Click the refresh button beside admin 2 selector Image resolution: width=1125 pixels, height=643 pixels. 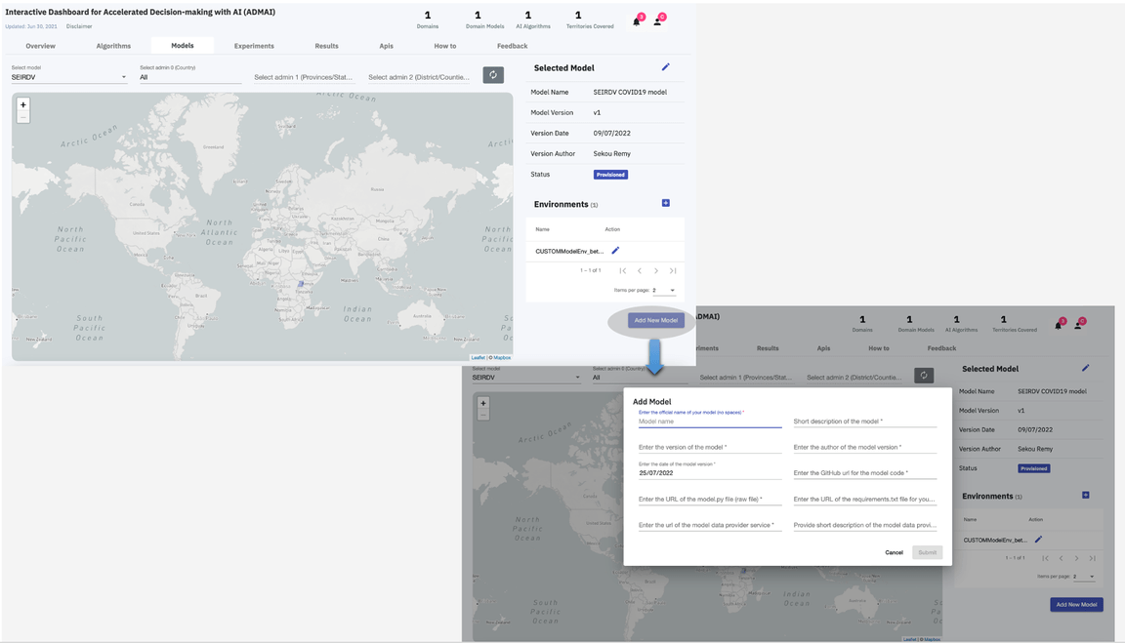pos(493,75)
